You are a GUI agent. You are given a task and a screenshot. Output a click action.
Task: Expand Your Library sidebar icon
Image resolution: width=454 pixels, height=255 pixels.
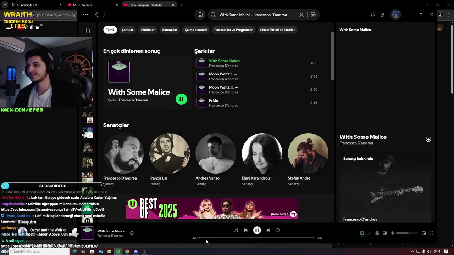pyautogui.click(x=87, y=30)
